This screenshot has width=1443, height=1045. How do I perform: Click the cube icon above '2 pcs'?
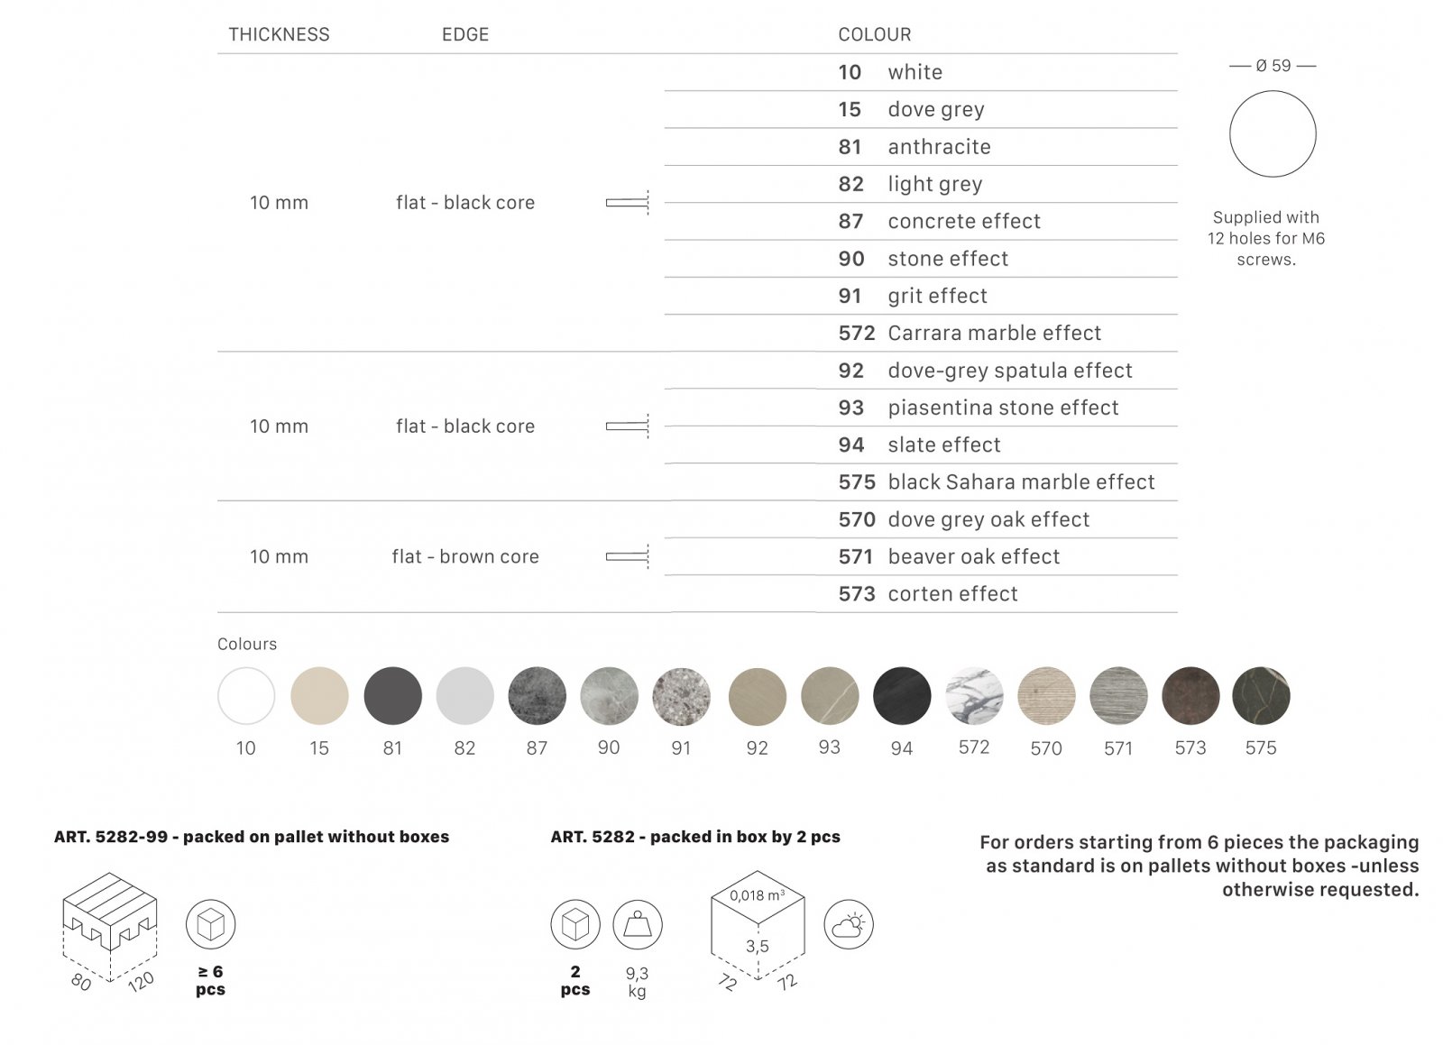coord(575,924)
